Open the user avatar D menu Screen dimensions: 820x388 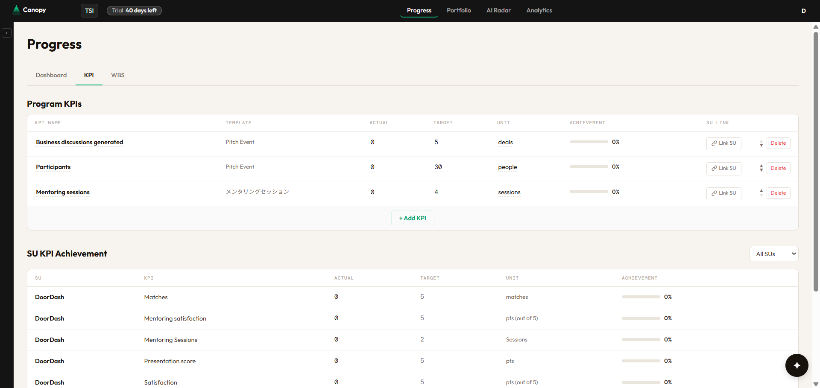(x=803, y=11)
